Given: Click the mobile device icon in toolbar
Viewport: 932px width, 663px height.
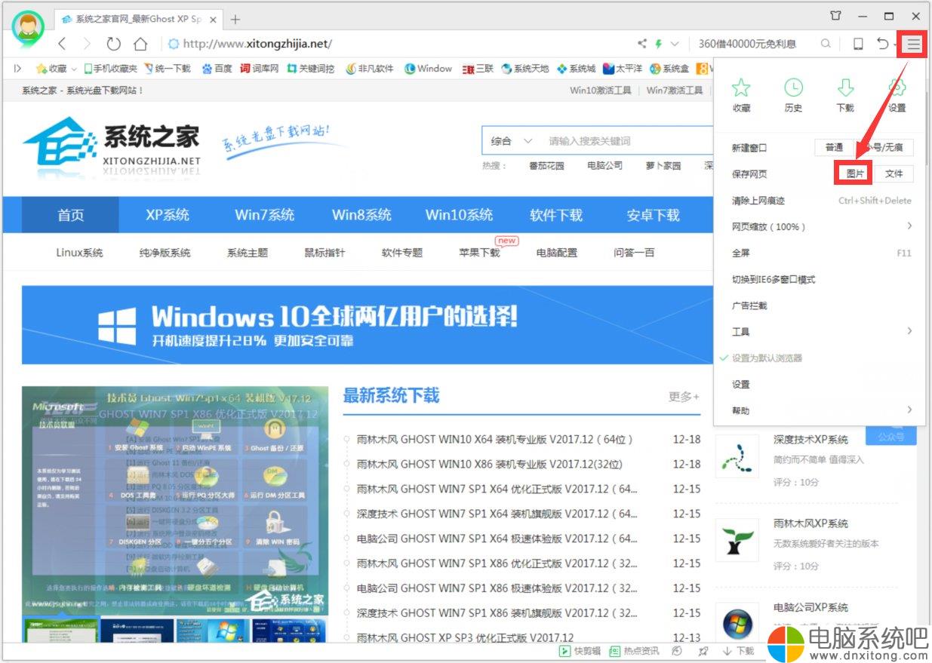Looking at the screenshot, I should [x=858, y=44].
